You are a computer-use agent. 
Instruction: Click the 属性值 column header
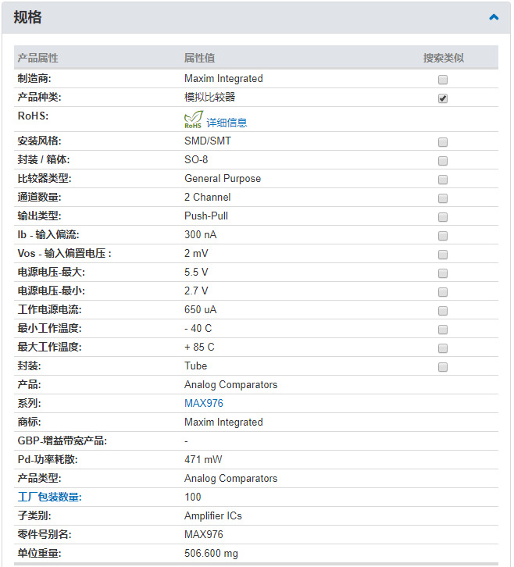click(200, 58)
